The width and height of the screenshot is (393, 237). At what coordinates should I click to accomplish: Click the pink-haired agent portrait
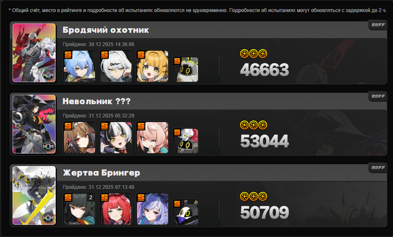click(x=152, y=137)
